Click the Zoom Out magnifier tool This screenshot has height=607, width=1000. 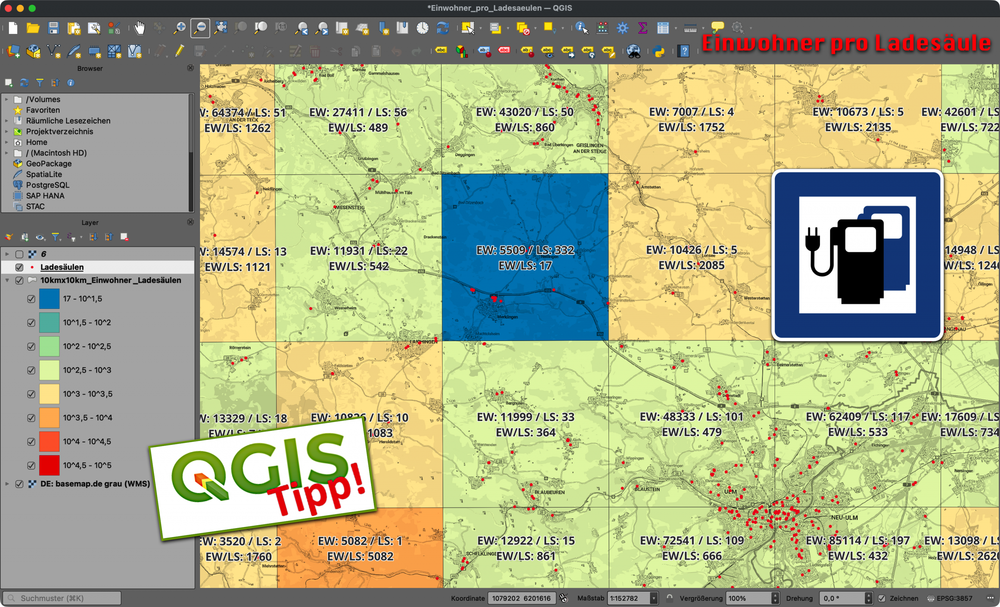[200, 28]
